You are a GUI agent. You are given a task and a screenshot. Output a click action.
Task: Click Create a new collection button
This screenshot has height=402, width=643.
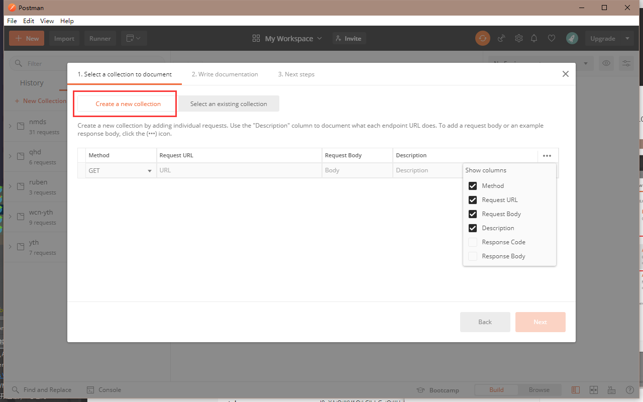click(x=128, y=104)
